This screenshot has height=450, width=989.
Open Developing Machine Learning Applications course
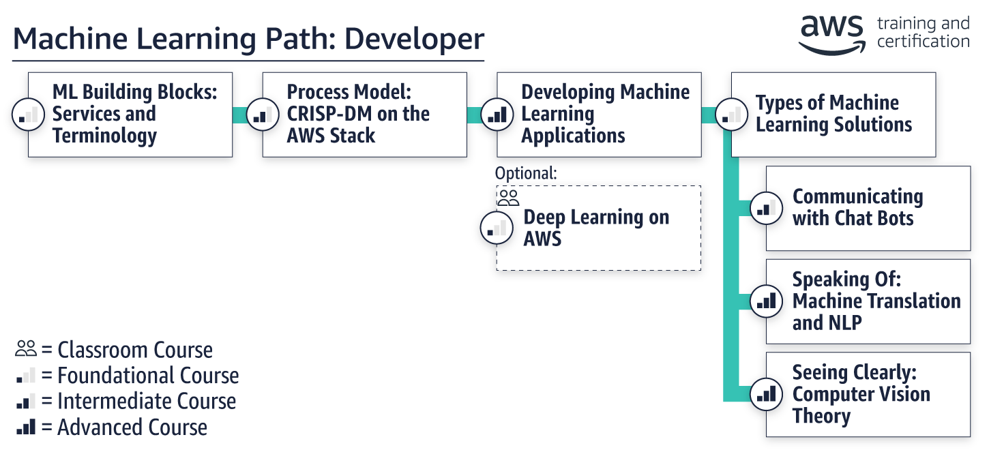(x=600, y=115)
